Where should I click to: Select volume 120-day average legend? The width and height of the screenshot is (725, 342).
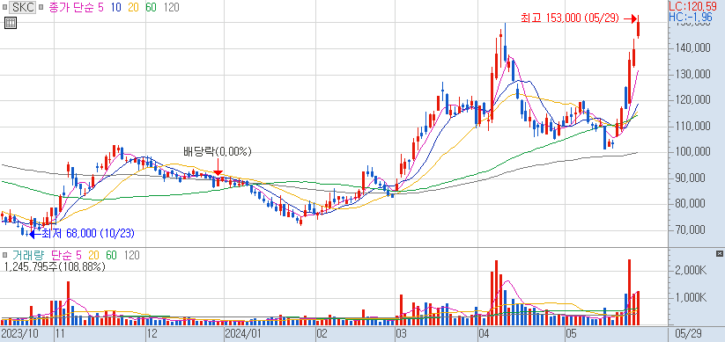132,255
